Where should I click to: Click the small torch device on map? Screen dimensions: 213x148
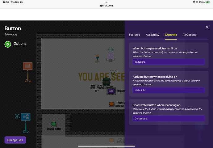[x=98, y=58]
